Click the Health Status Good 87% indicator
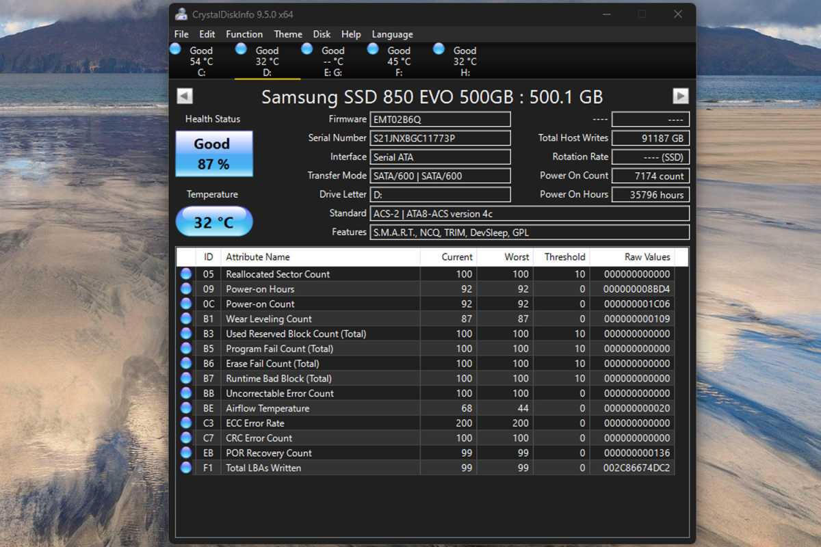Screen dimensions: 821x547 [212, 154]
